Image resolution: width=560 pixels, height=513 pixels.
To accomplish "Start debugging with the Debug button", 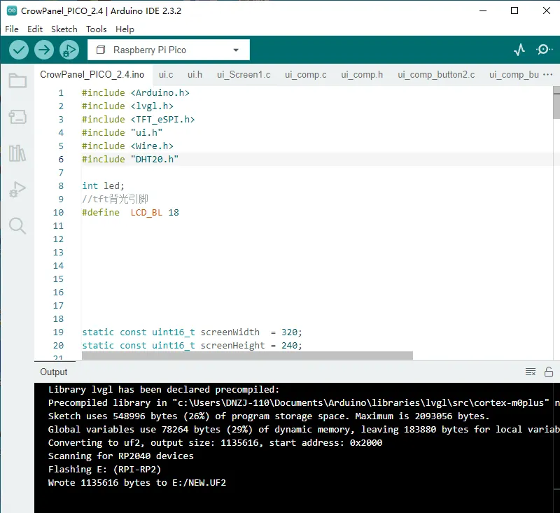I will [x=69, y=50].
